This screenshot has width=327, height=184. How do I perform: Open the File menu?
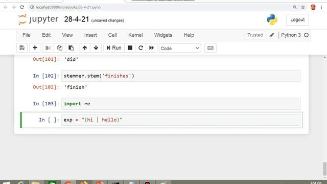[27, 35]
